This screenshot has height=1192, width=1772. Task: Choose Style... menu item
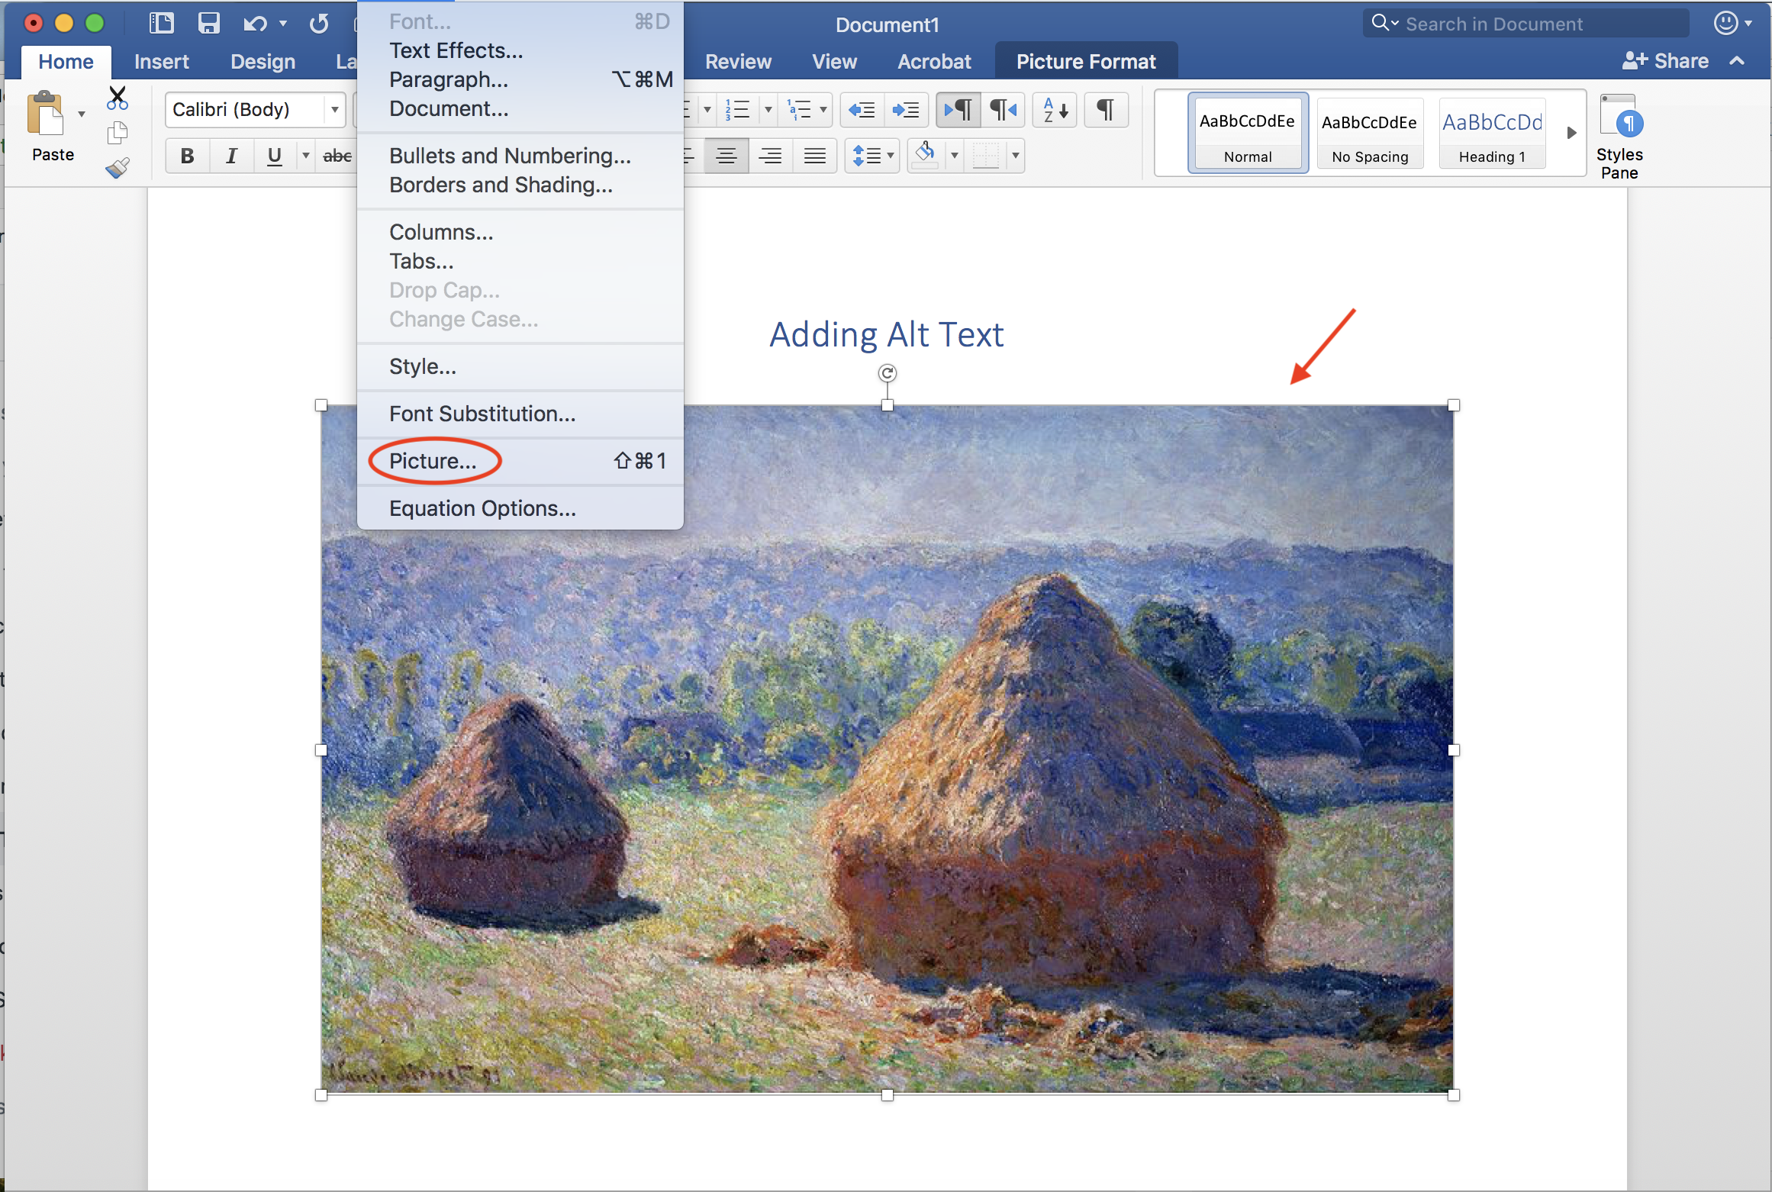520,366
